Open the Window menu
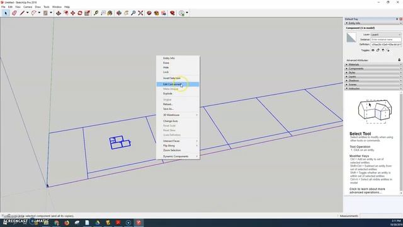Screen dimensions: 403x227 (x=57, y=7)
